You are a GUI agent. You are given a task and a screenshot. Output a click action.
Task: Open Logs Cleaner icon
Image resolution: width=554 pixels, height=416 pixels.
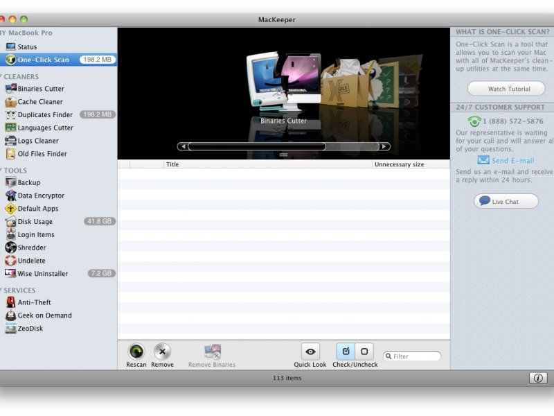[x=10, y=141]
